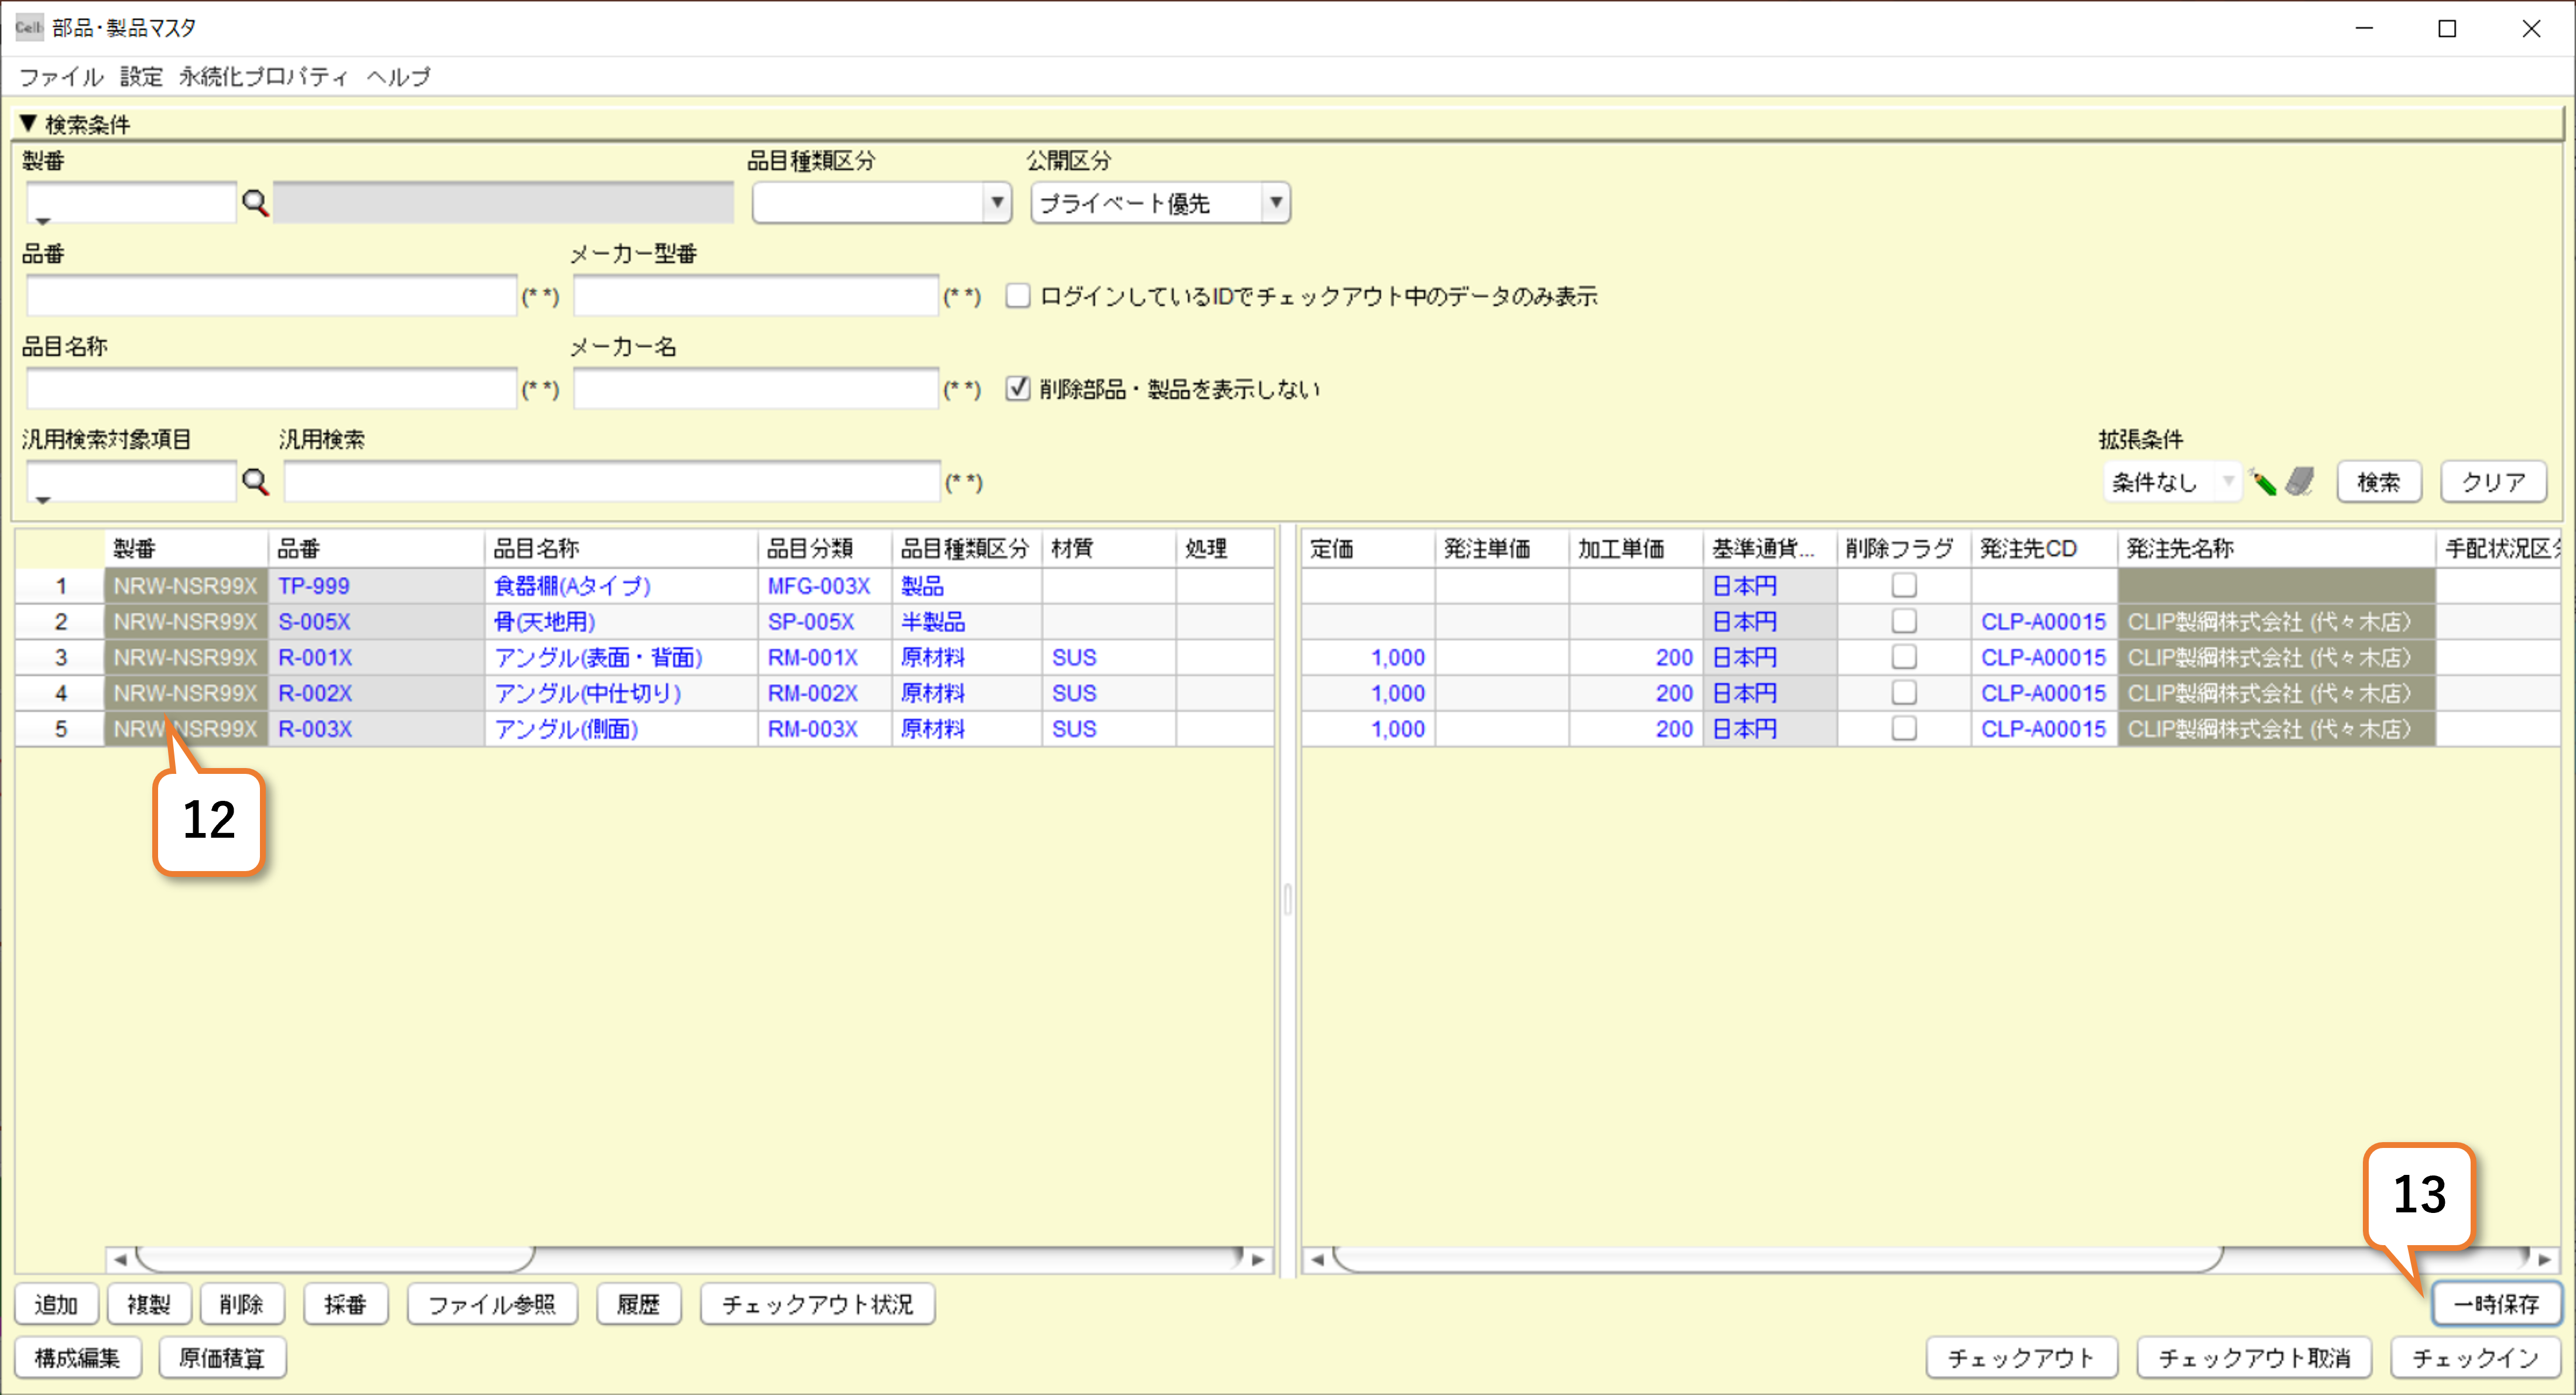Click the 一時保存 button
The width and height of the screenshot is (2576, 1395).
tap(2496, 1304)
